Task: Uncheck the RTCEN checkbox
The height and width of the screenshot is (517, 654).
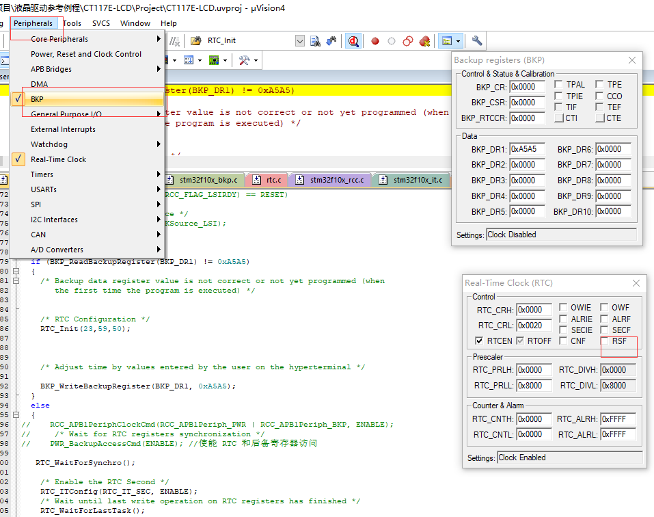Action: (479, 341)
